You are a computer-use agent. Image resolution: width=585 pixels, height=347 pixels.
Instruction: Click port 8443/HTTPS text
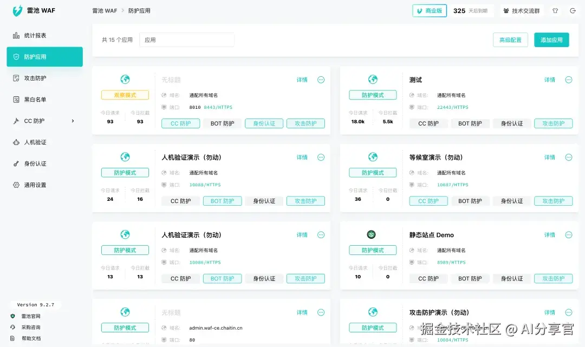pos(218,107)
